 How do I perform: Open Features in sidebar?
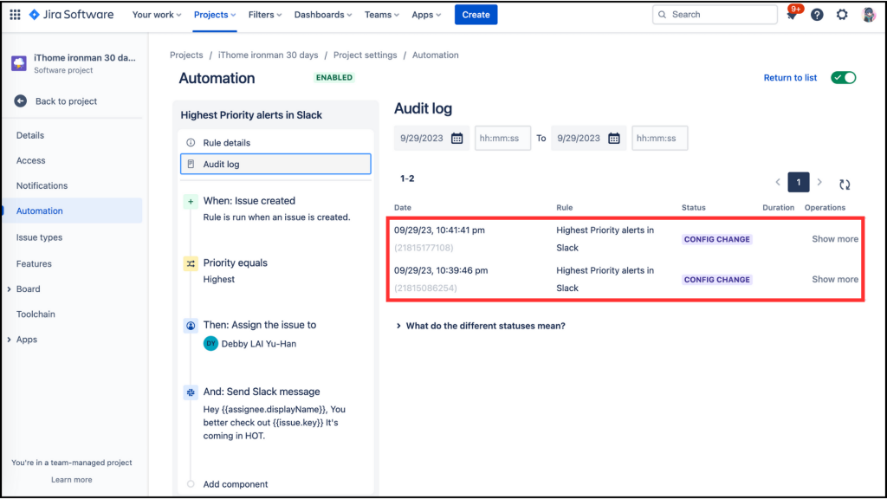coord(34,263)
